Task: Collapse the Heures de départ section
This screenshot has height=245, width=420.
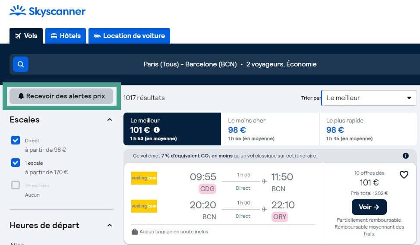Action: pos(110,226)
